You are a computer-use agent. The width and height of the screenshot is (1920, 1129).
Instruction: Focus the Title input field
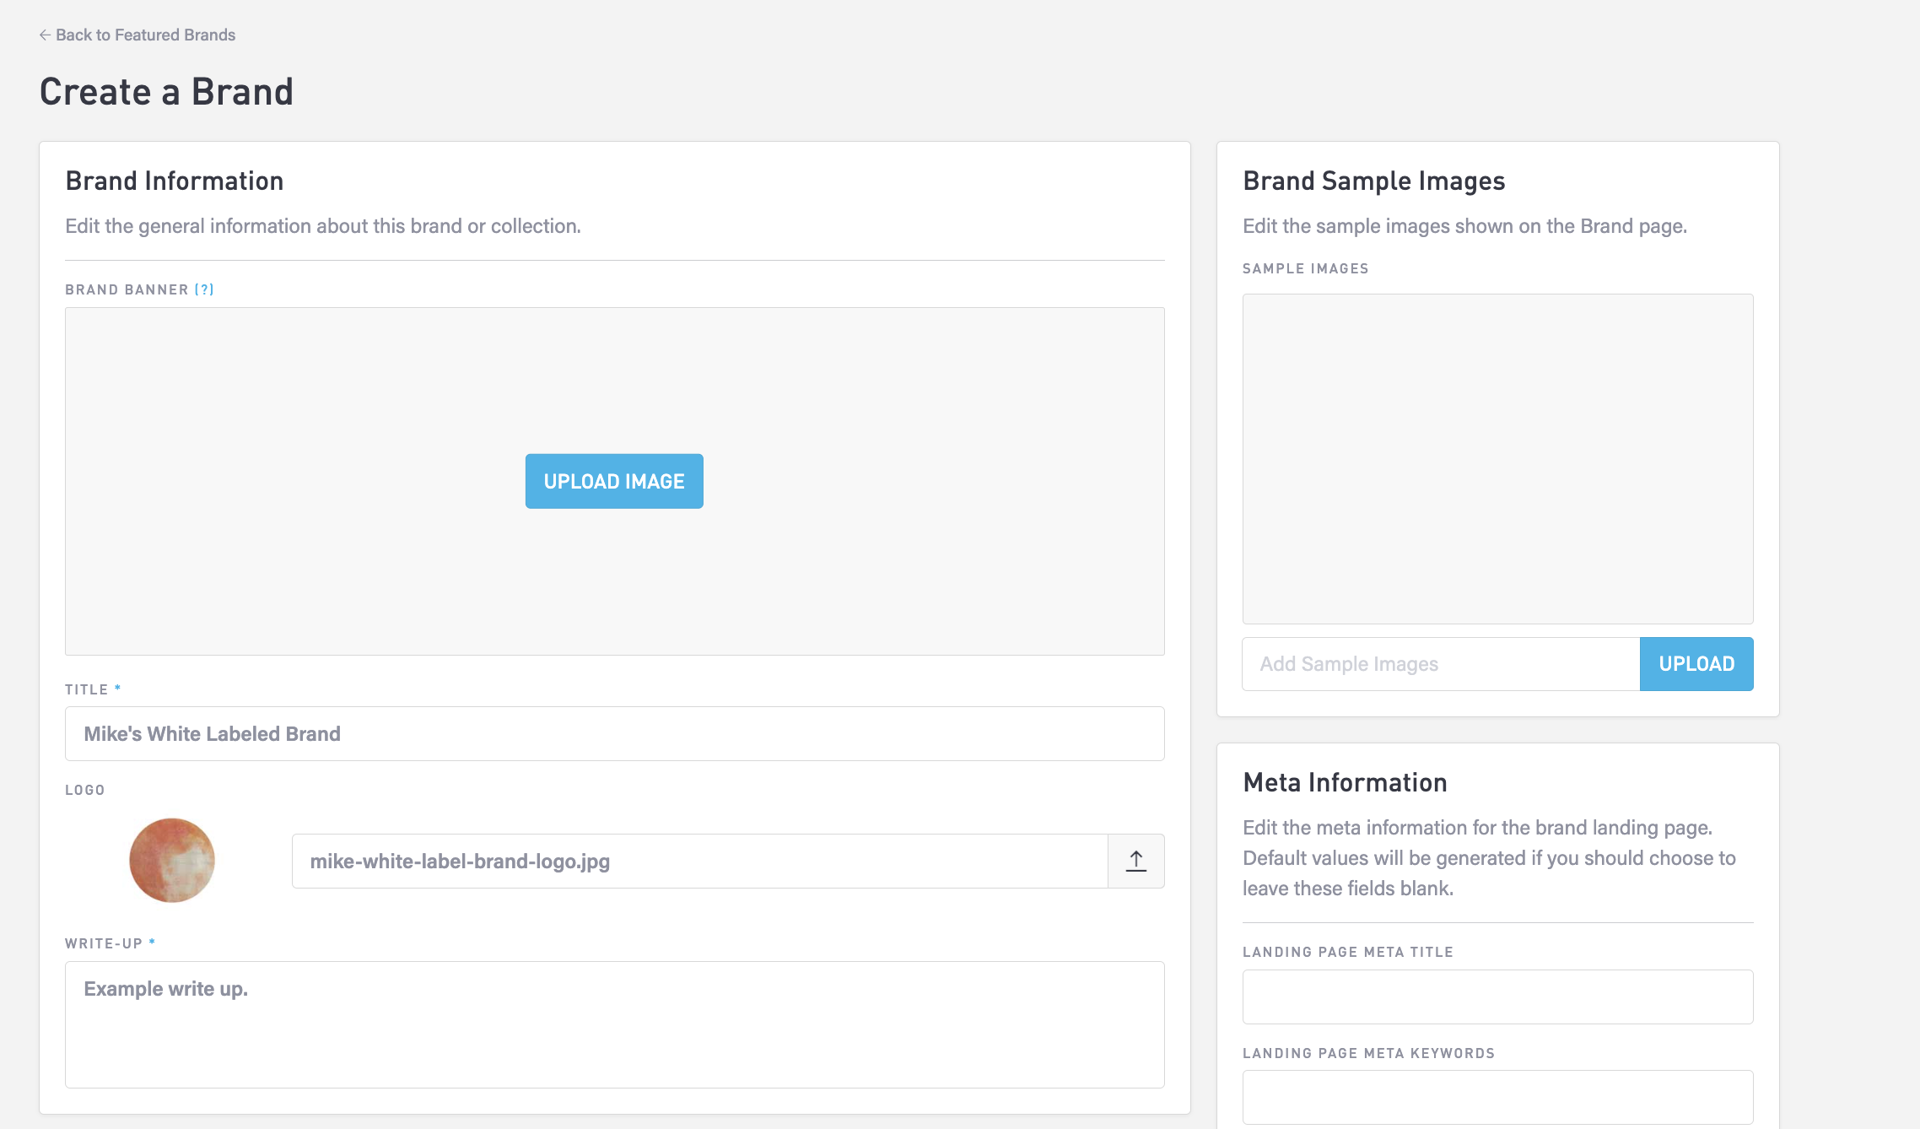pyautogui.click(x=614, y=733)
